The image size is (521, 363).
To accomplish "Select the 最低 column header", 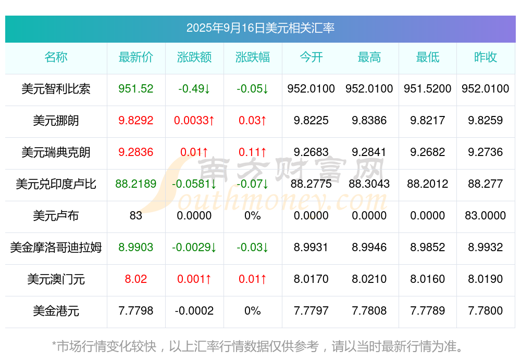I will pos(427,57).
